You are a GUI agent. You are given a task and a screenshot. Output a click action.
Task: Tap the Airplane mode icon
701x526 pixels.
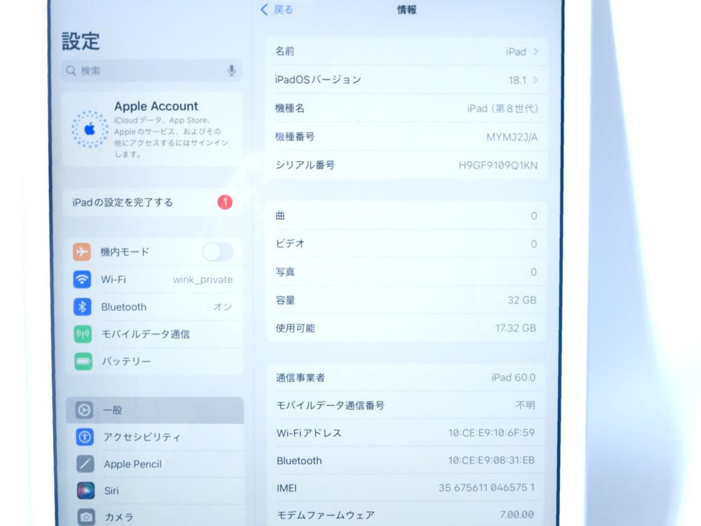pyautogui.click(x=82, y=251)
